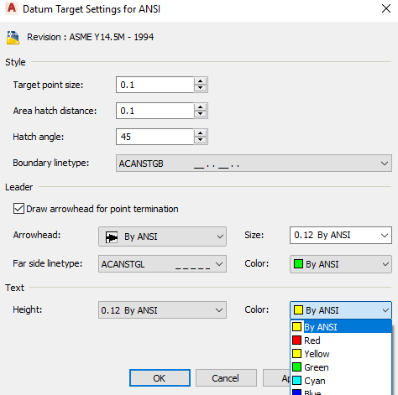398x395 pixels.
Task: Click the Far side linetype label
Action: pos(48,263)
